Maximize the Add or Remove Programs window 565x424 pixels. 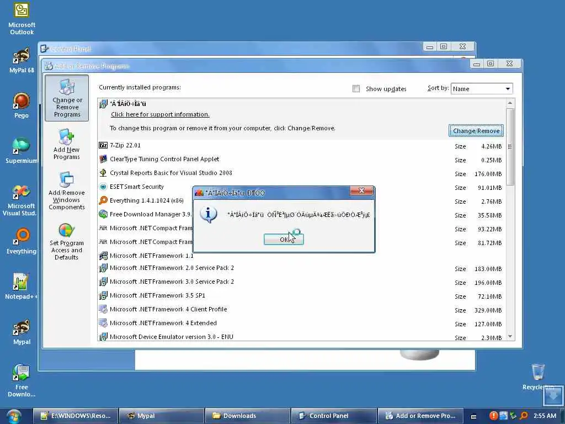point(491,64)
